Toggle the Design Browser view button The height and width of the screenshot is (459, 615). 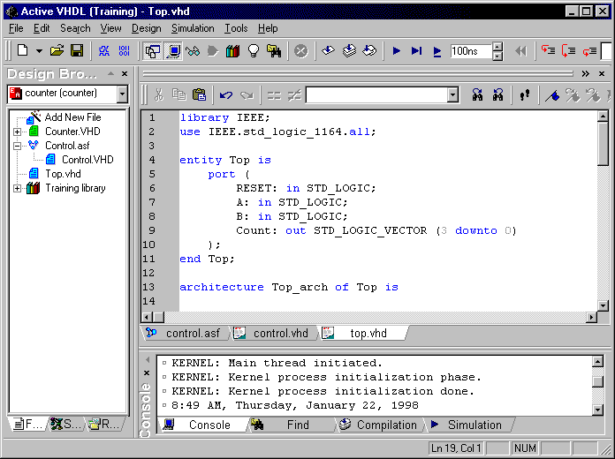[x=152, y=51]
